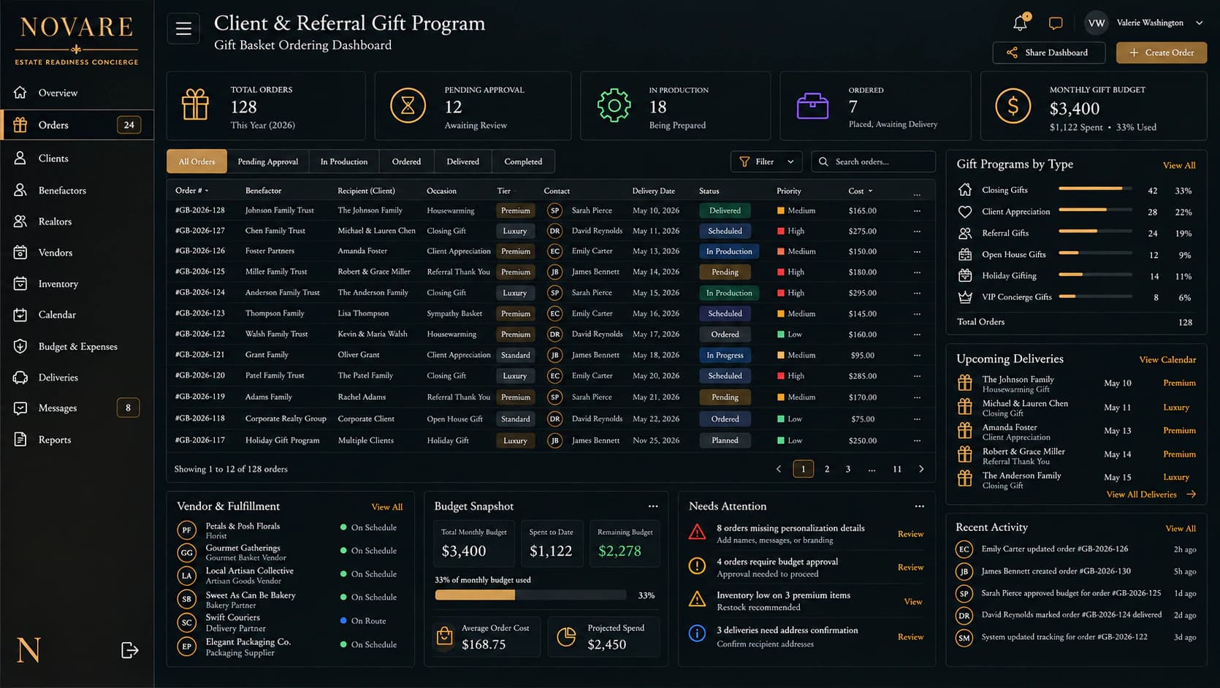Click the Total Orders gift icon

point(195,104)
